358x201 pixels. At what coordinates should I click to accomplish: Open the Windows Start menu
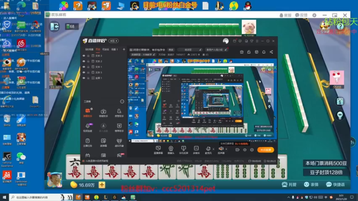click(4, 197)
